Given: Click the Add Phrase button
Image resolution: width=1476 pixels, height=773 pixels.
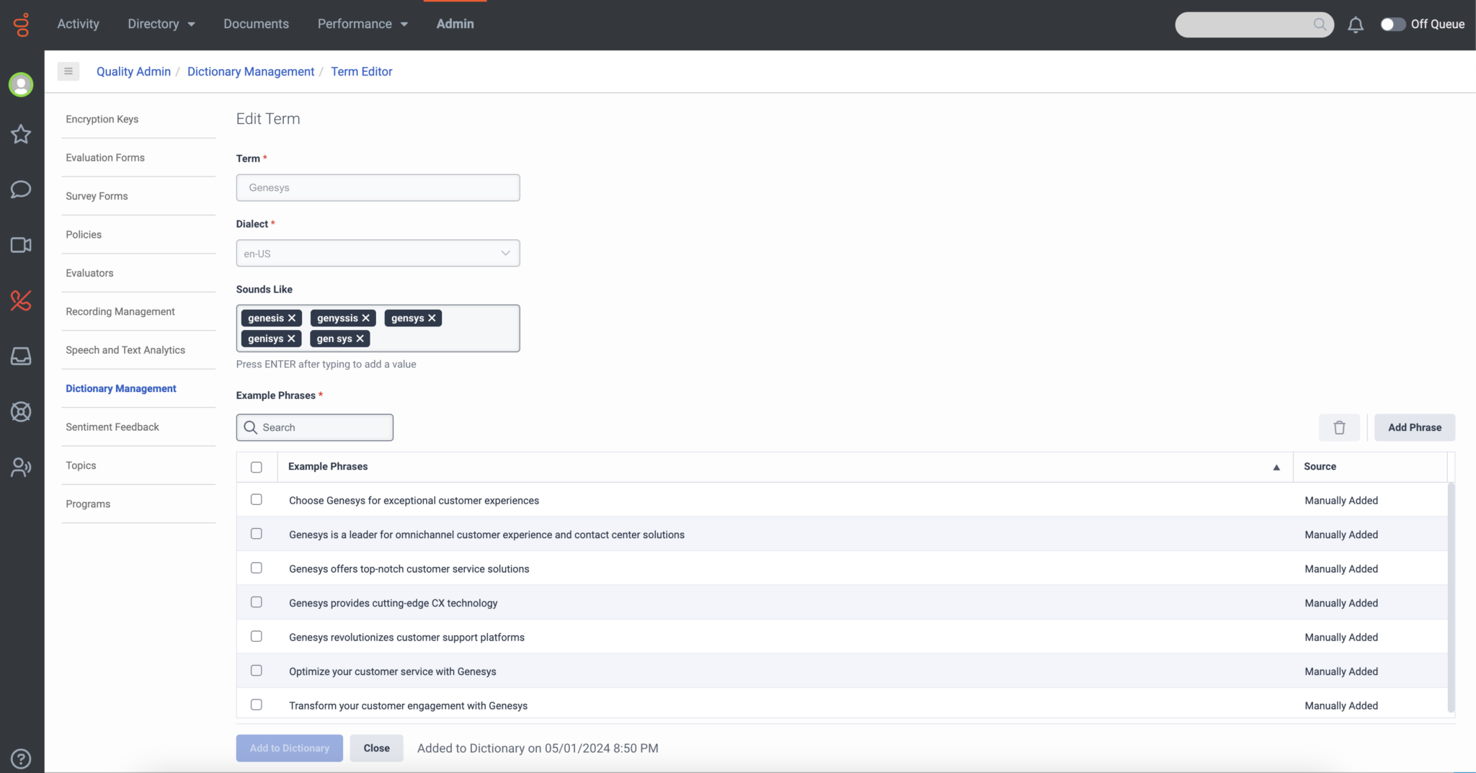Looking at the screenshot, I should tap(1414, 427).
